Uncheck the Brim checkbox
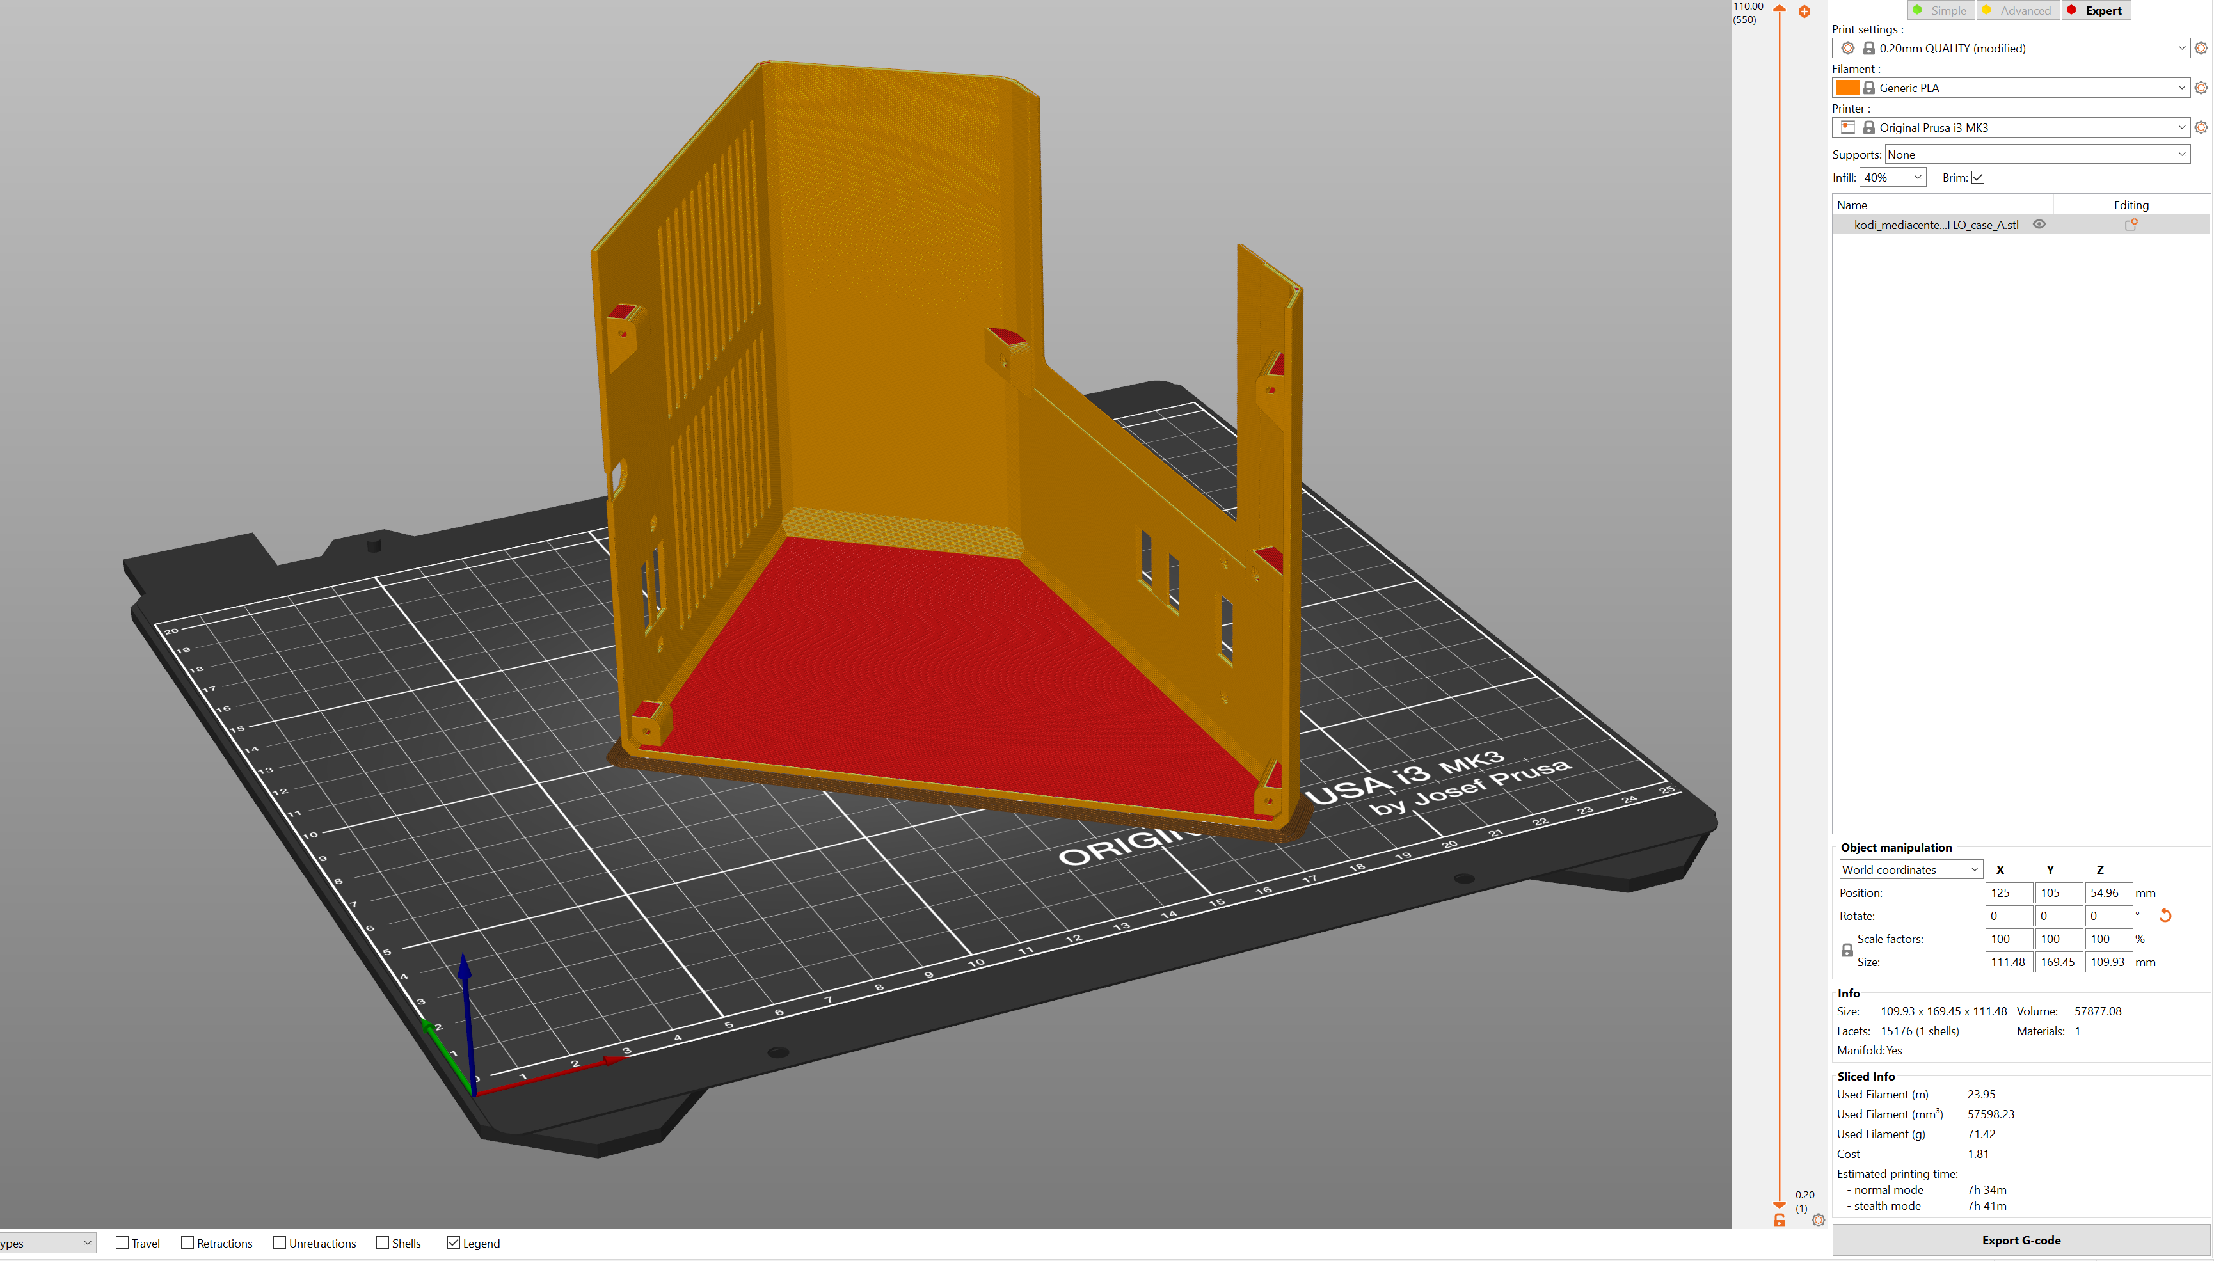This screenshot has height=1261, width=2214. (x=1979, y=177)
